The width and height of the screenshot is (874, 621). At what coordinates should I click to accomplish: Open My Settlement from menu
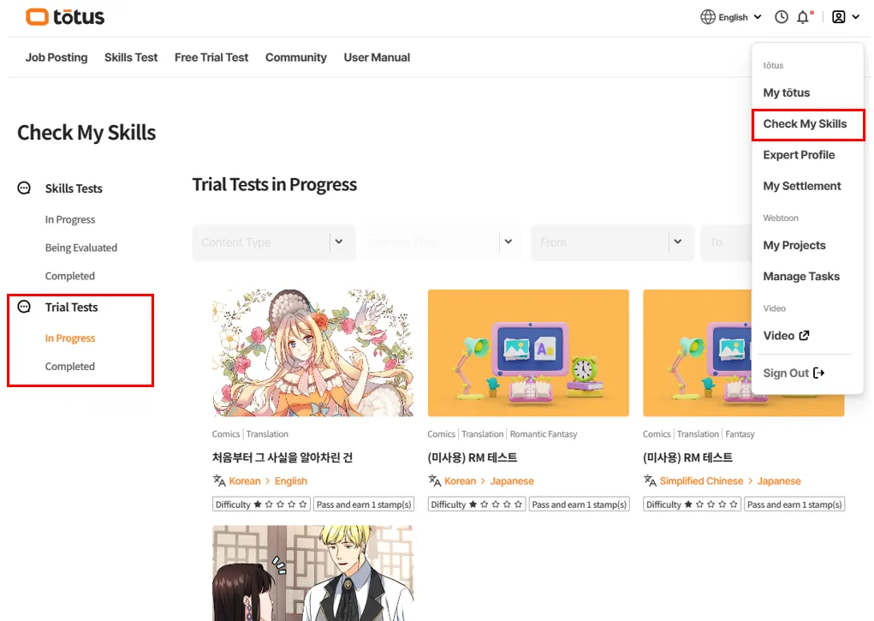pyautogui.click(x=802, y=187)
